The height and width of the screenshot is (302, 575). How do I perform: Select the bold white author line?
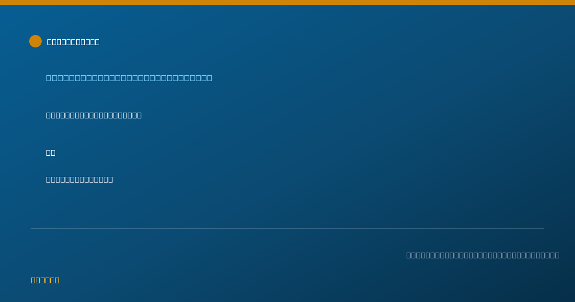tap(94, 115)
